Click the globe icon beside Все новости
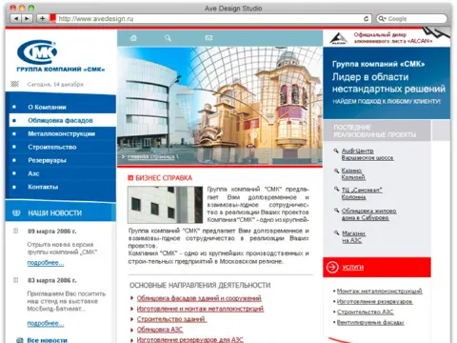457x343 pixels. tap(19, 340)
